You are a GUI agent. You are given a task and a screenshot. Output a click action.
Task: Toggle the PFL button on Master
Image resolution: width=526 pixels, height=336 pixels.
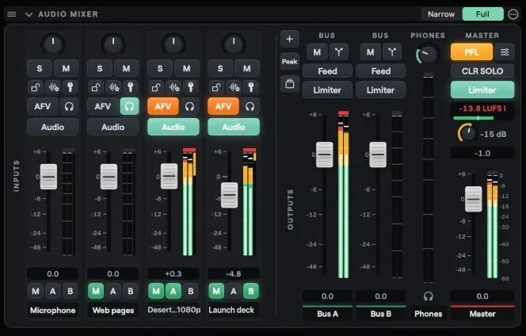click(x=471, y=52)
